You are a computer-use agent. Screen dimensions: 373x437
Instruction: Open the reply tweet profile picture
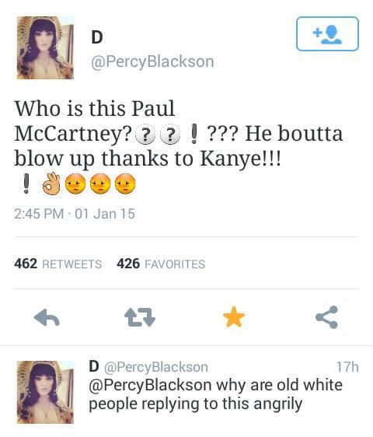click(45, 392)
